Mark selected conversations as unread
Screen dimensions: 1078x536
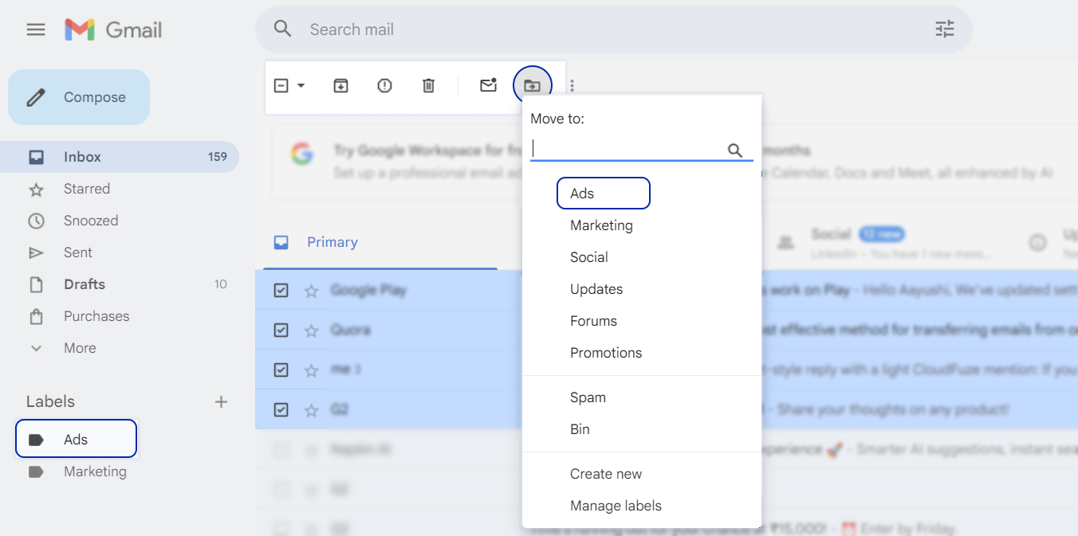click(488, 85)
